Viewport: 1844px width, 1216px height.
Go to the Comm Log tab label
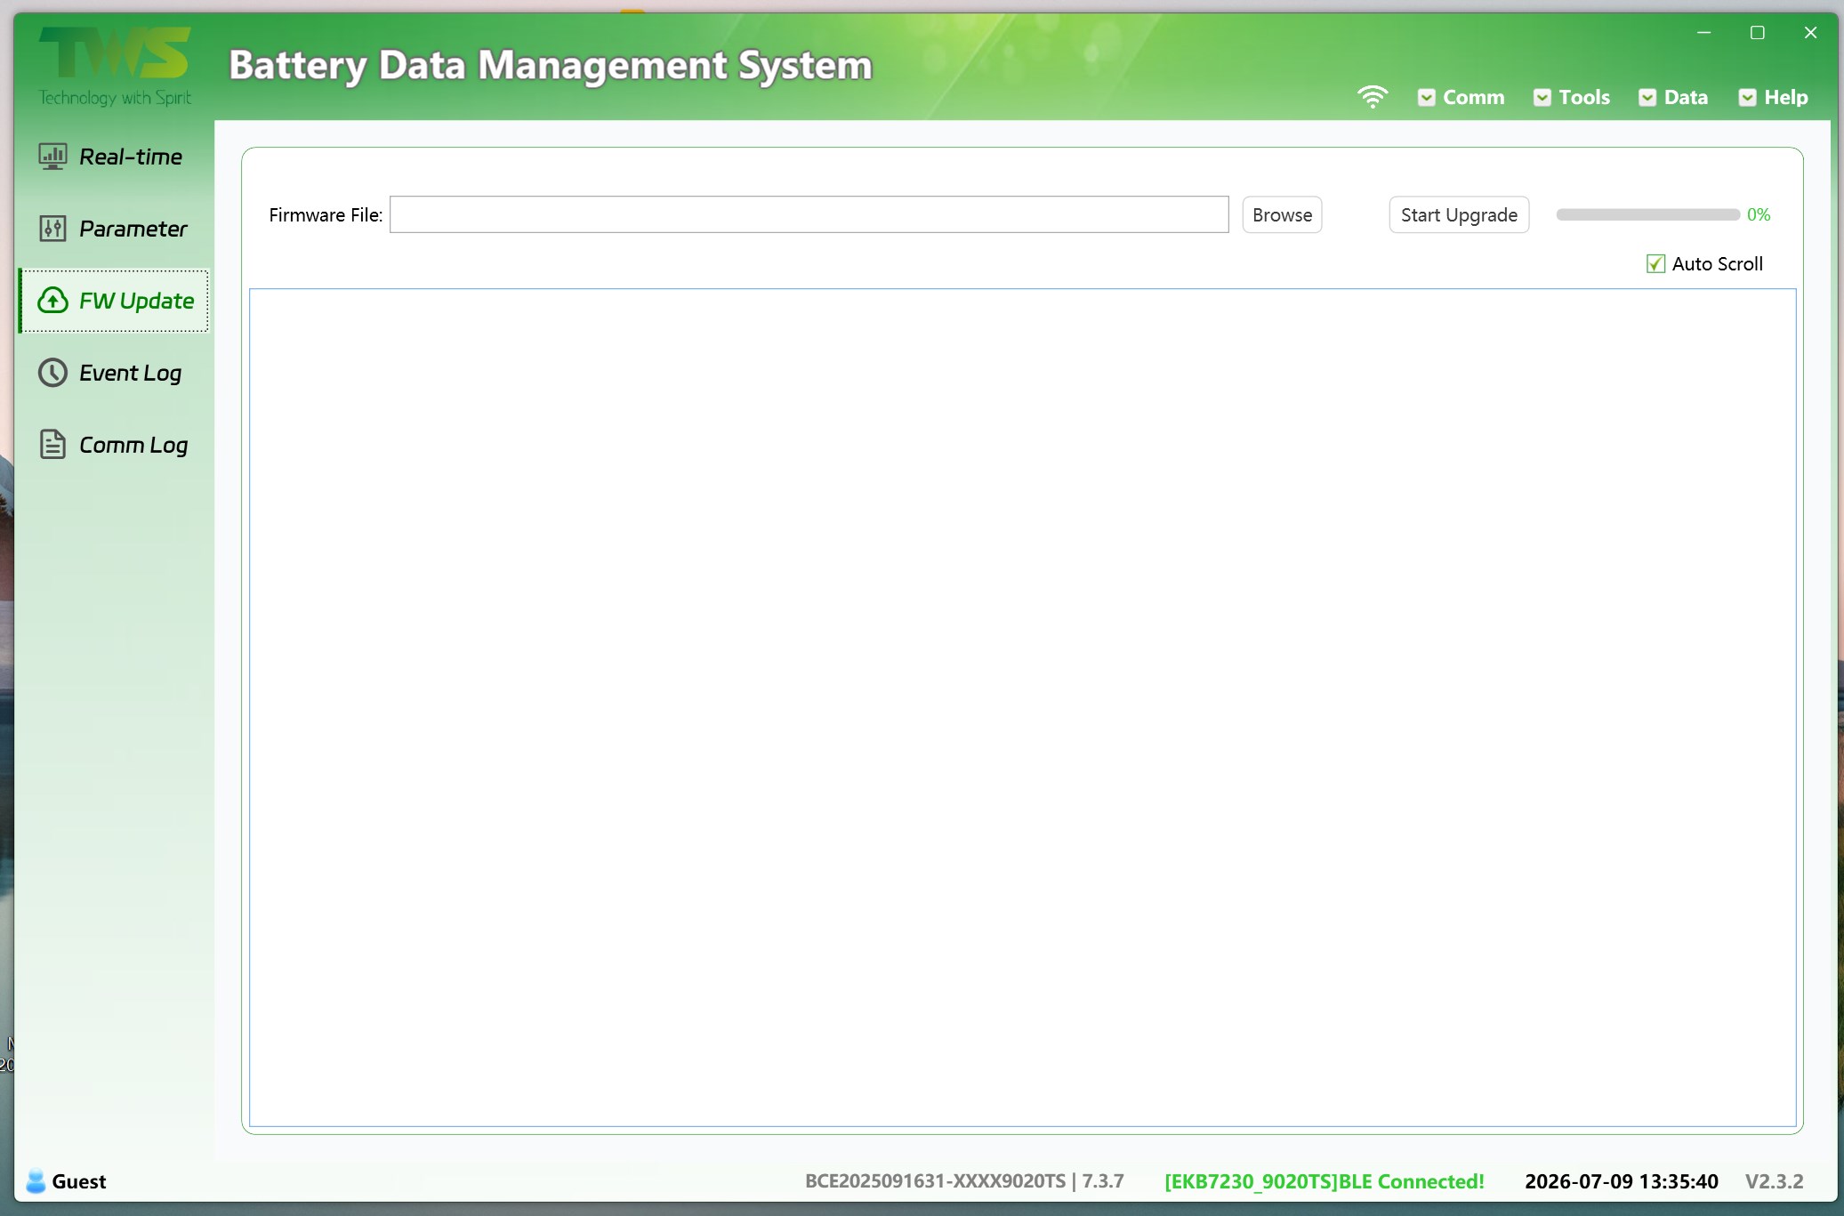(x=133, y=445)
